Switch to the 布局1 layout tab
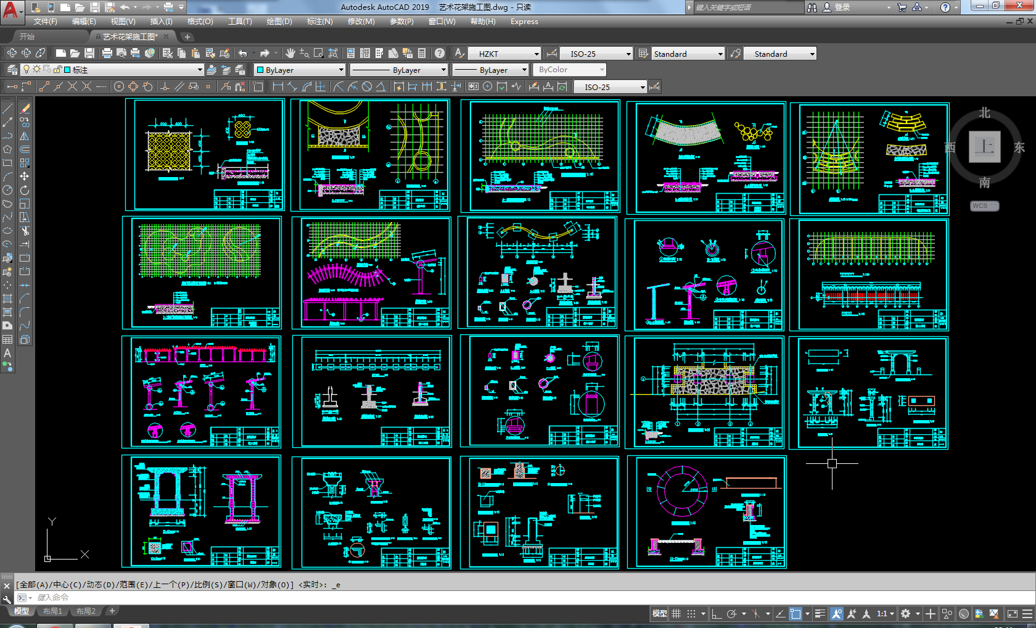Screen dimensions: 1036x628 [52, 611]
